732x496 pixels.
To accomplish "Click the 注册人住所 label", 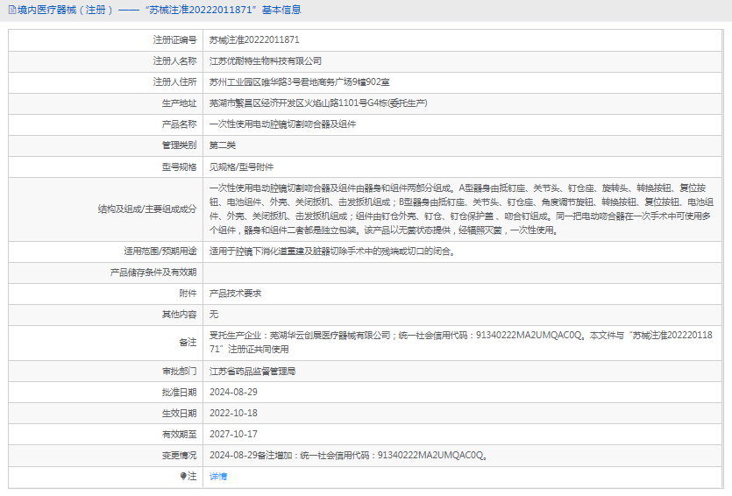I will pyautogui.click(x=175, y=82).
